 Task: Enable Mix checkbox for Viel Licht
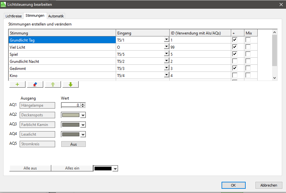(x=248, y=47)
